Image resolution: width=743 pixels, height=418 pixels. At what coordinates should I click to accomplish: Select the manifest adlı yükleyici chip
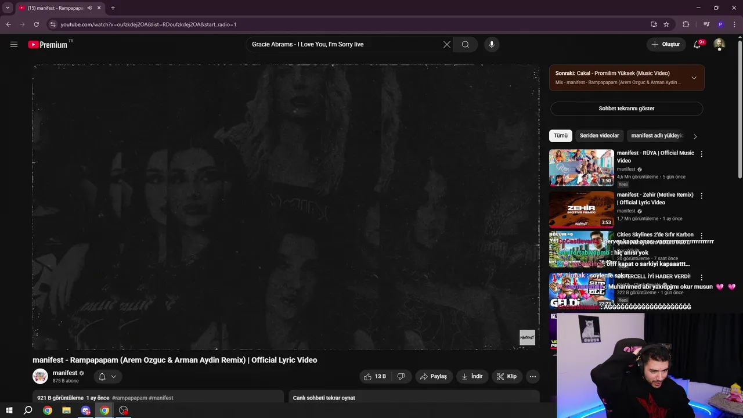(657, 136)
